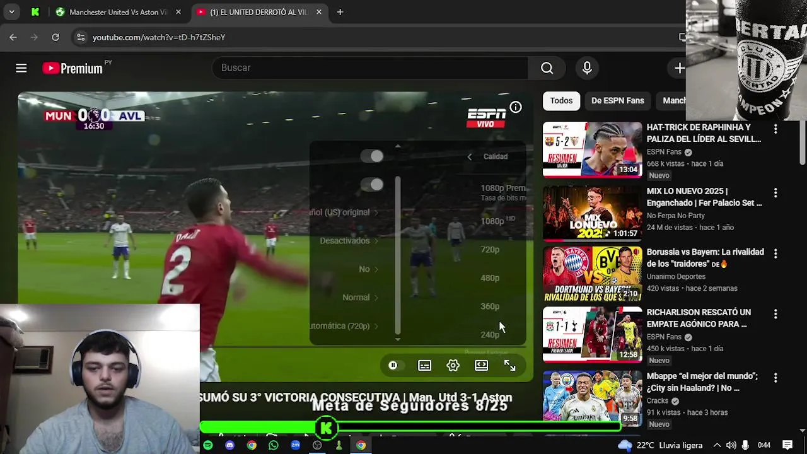807x454 pixels.
Task: Go back in browser history
Action: [x=13, y=37]
